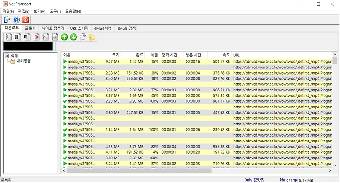Sort the list by the 비율 column header

[152, 55]
